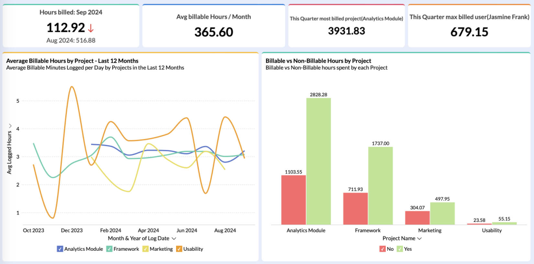Click the Jun 2024 axis label
This screenshot has width=534, height=264.
point(187,230)
